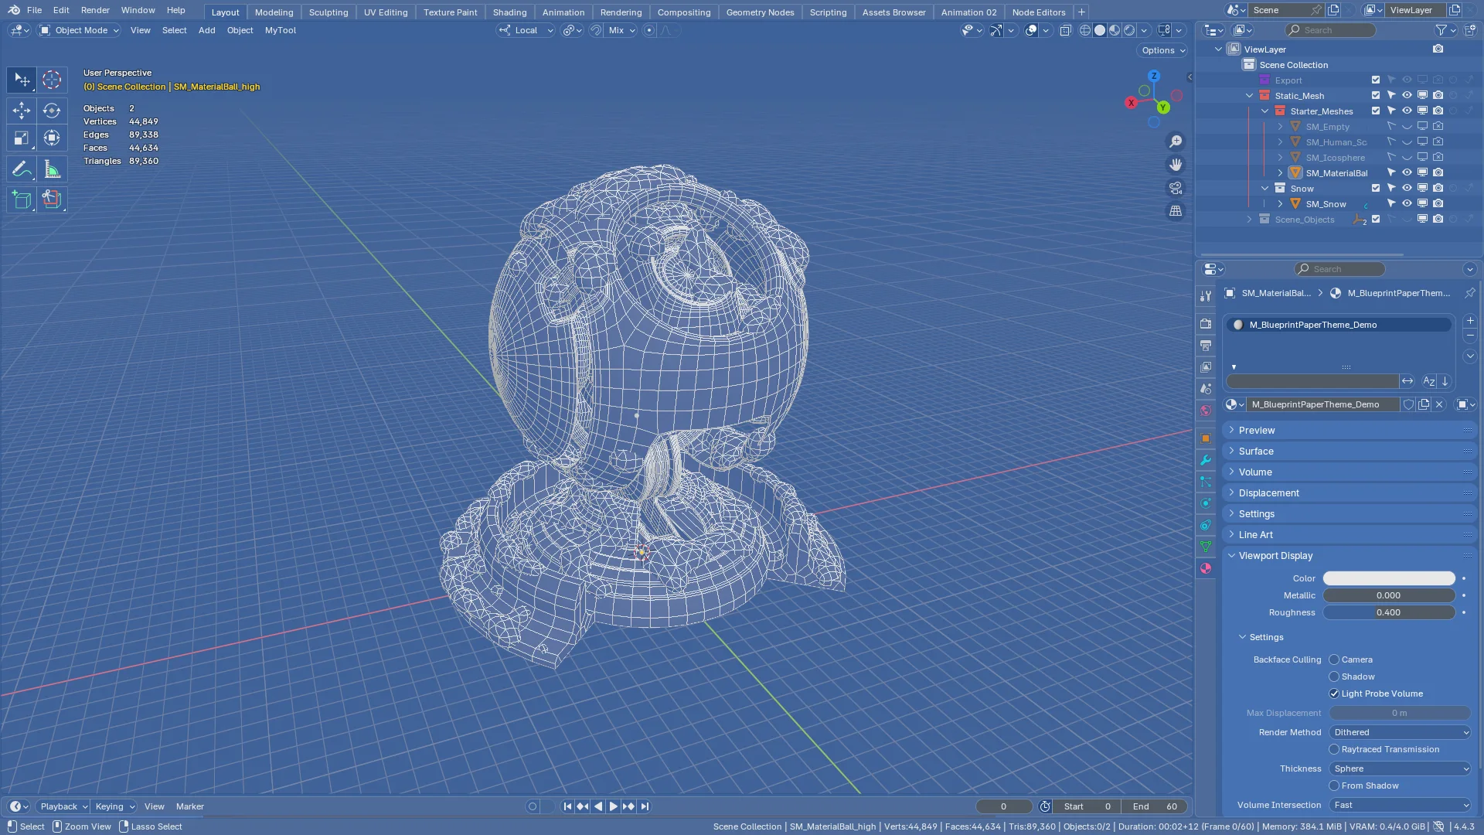Open the Playback popover in timeline
This screenshot has height=835, width=1484.
pos(63,806)
